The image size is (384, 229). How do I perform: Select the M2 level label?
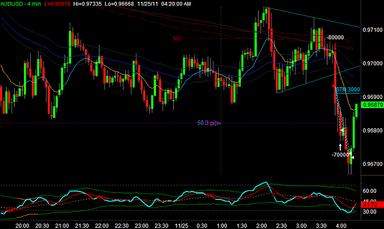pos(178,39)
